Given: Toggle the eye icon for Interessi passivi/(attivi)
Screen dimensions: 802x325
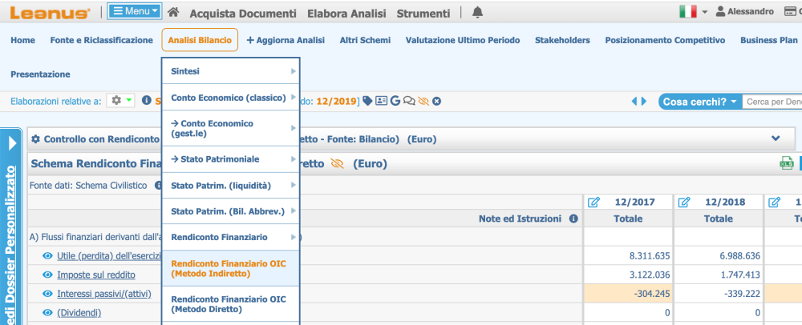Looking at the screenshot, I should pyautogui.click(x=47, y=294).
